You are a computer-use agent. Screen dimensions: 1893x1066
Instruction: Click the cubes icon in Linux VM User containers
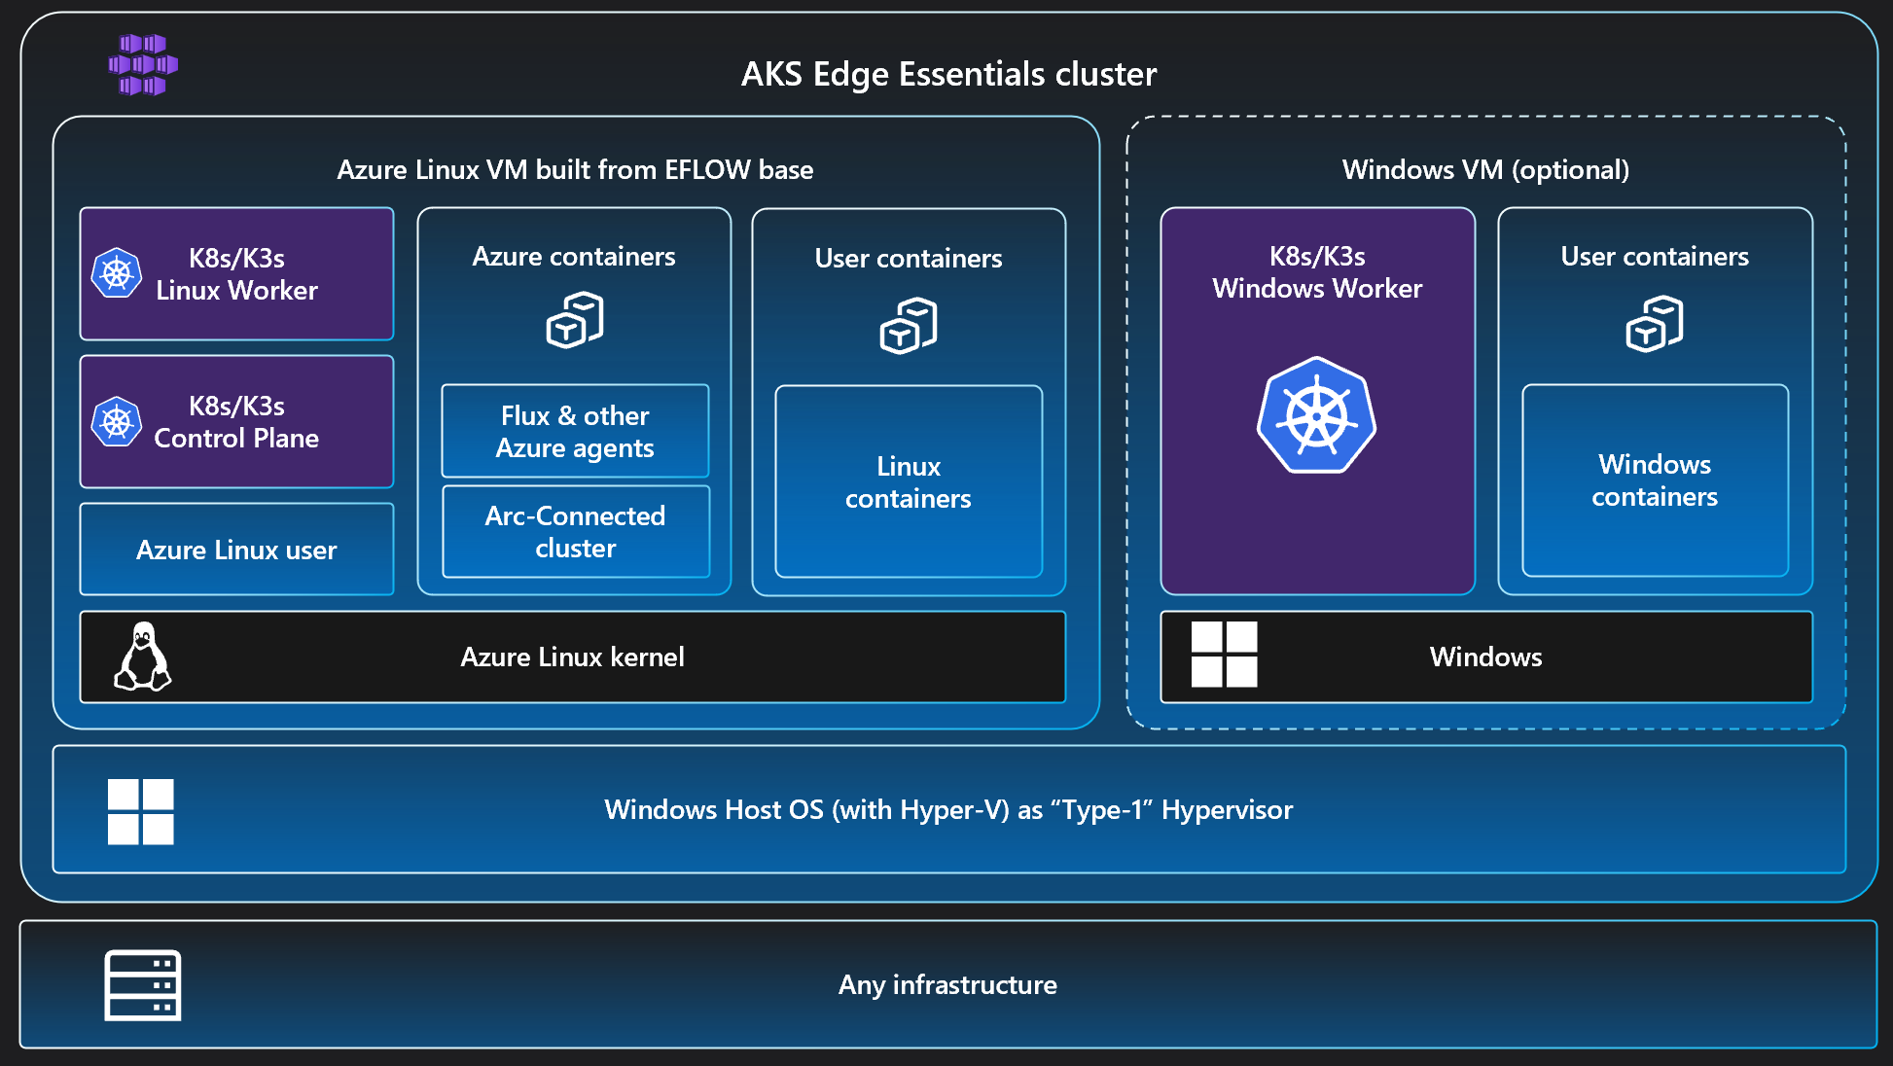[x=909, y=326]
